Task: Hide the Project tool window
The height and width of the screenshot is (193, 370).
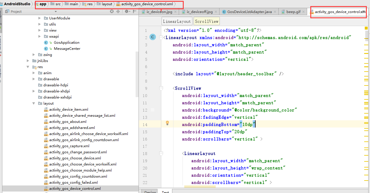Action: 134,12
